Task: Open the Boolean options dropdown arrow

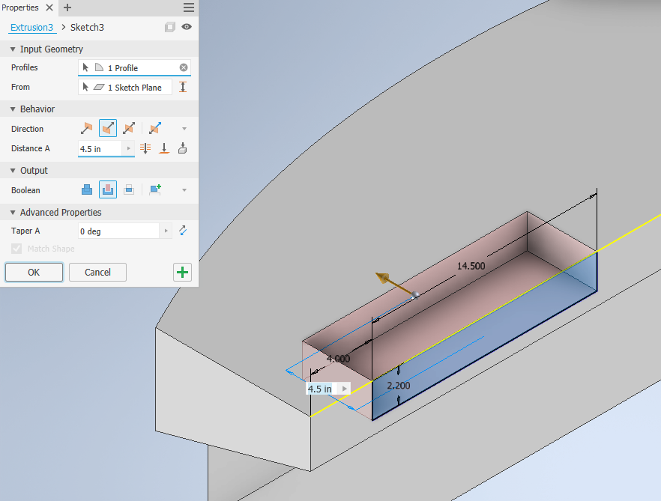Action: pos(184,190)
